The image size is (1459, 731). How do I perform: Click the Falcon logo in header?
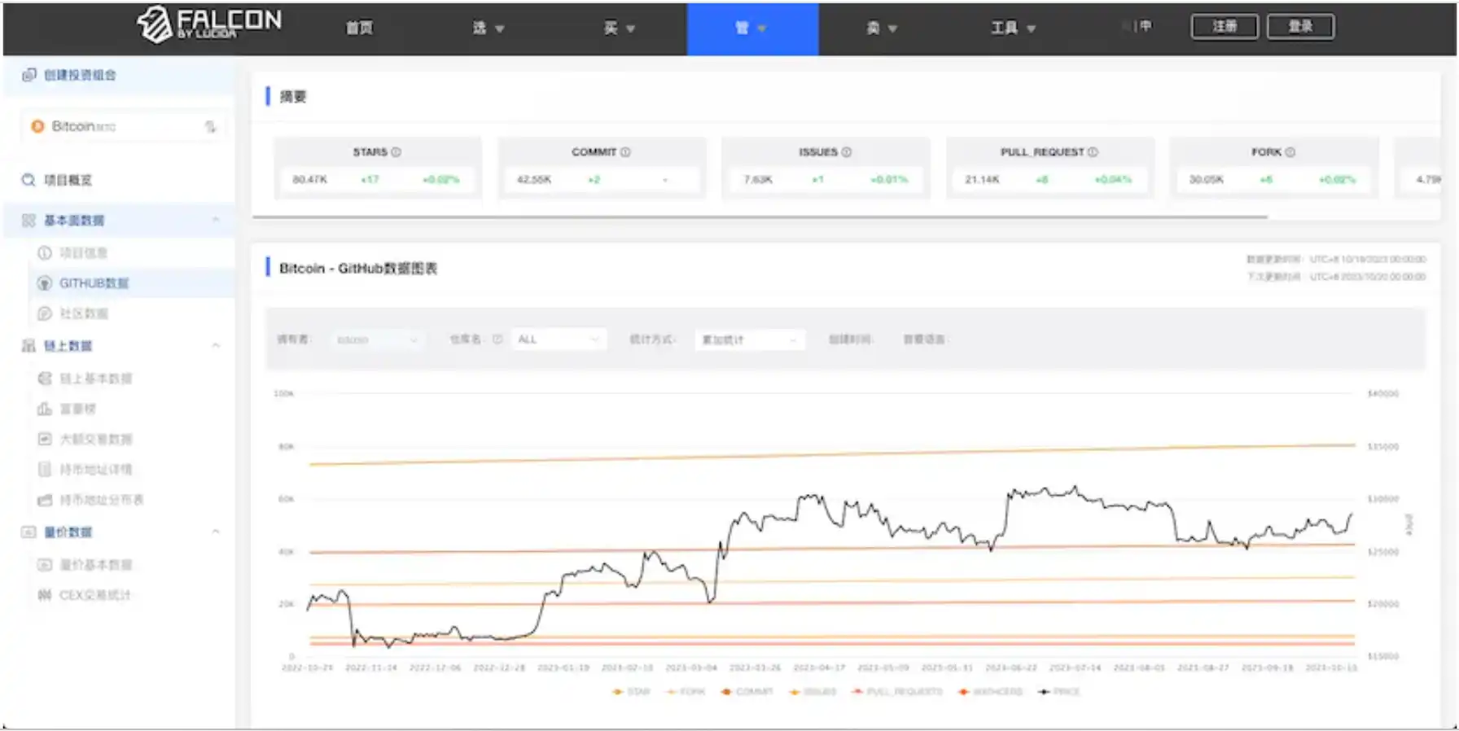click(x=208, y=24)
